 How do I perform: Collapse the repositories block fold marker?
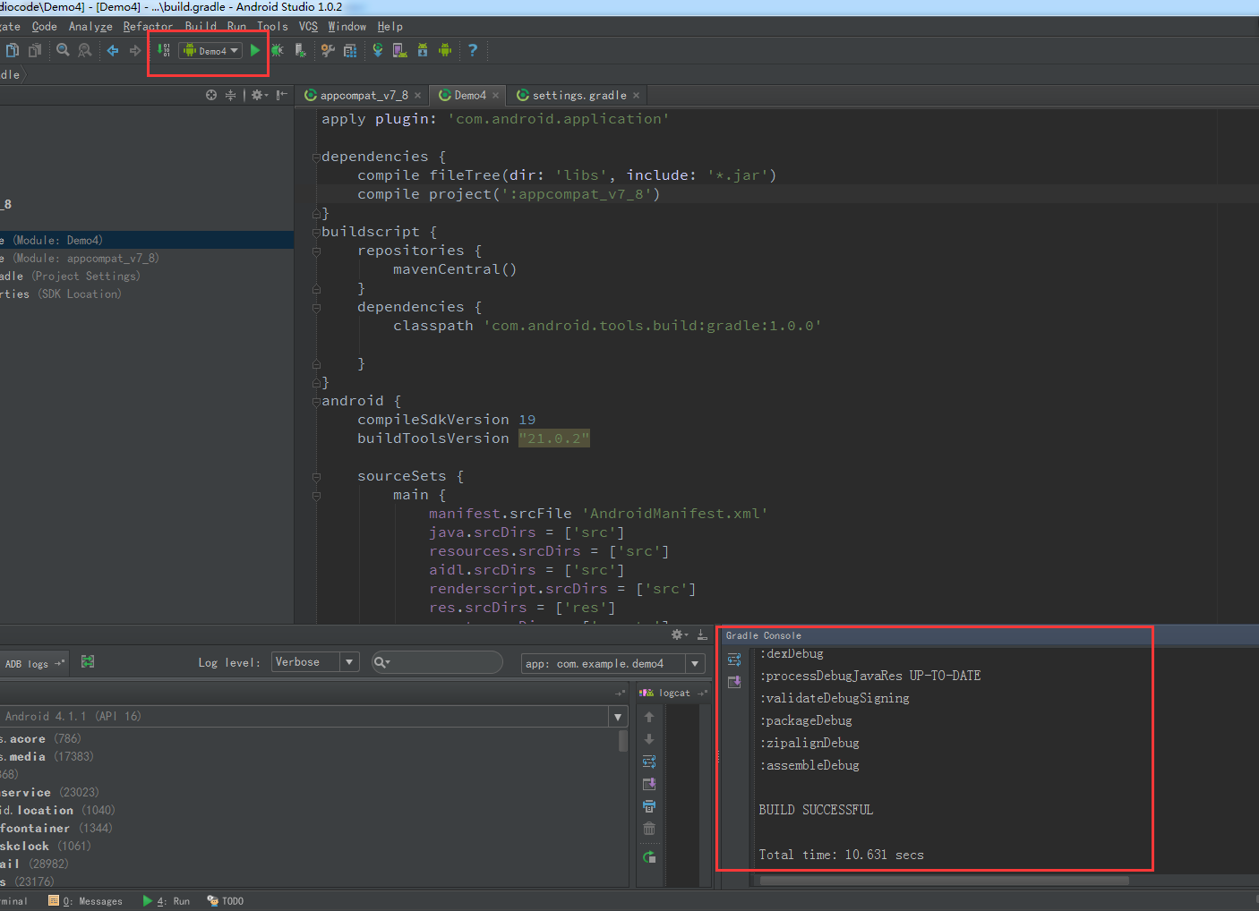click(x=316, y=251)
